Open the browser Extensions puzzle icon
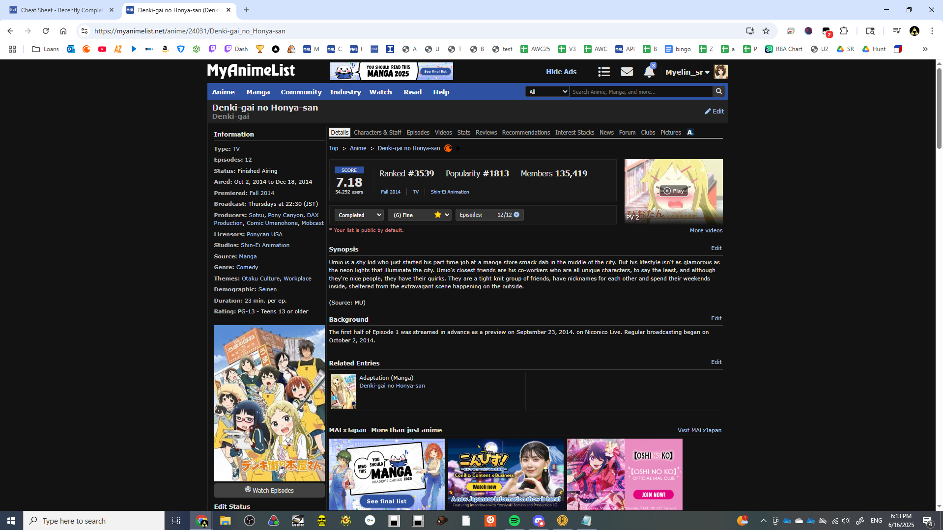Image resolution: width=943 pixels, height=530 pixels. (844, 31)
